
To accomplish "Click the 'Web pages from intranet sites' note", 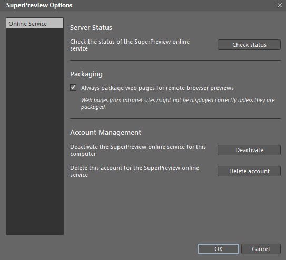I will (x=177, y=103).
